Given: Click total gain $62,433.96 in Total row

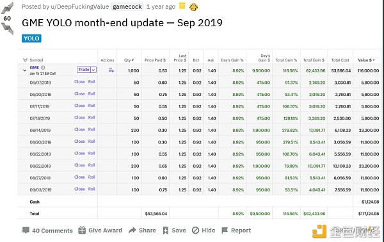Looking at the screenshot, I should point(314,214).
